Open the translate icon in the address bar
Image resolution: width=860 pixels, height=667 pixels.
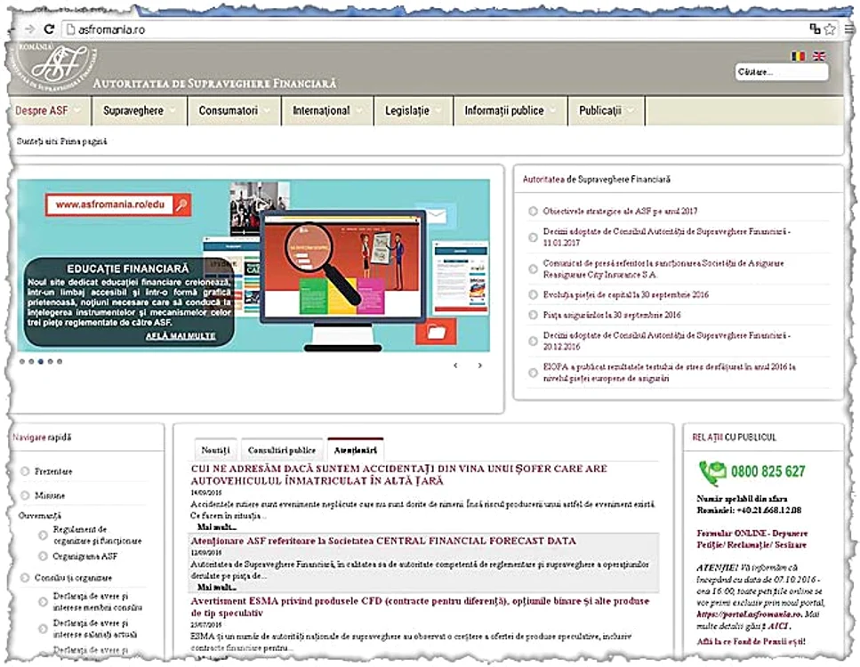click(x=815, y=29)
